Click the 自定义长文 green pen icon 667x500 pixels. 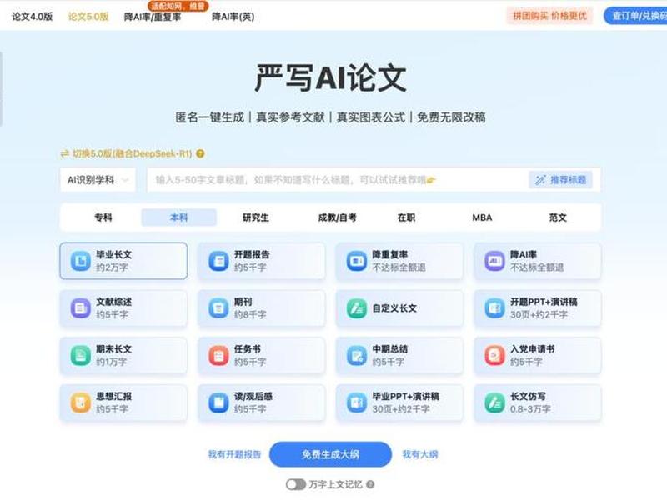click(357, 308)
